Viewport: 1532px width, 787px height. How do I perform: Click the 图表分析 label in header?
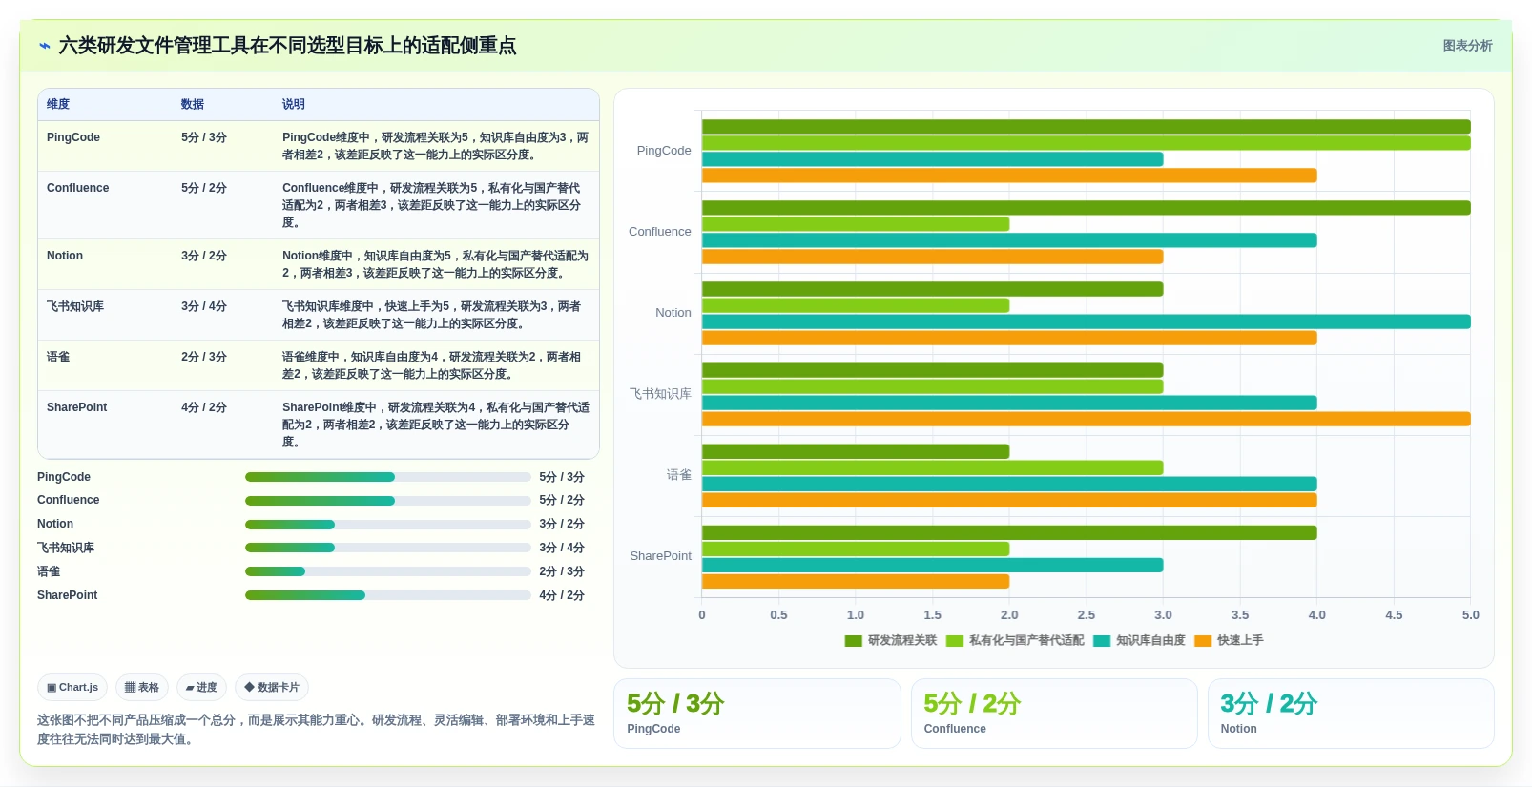1467,46
